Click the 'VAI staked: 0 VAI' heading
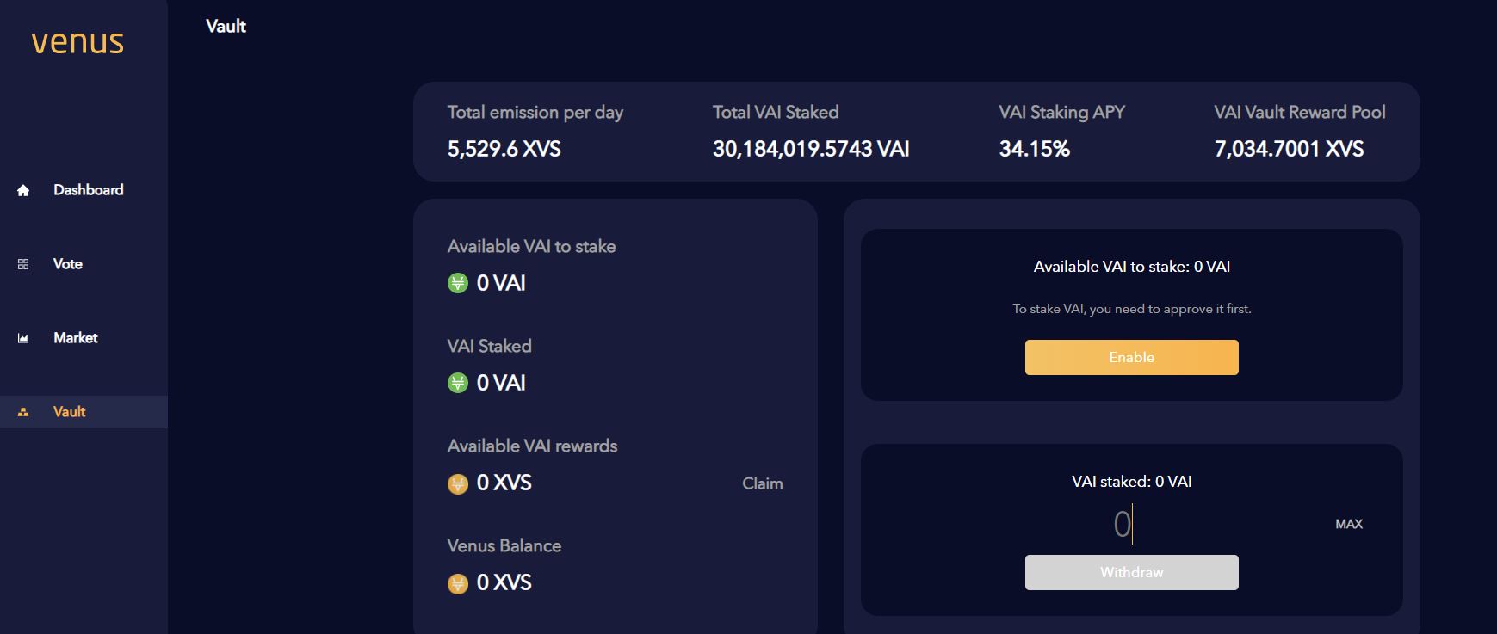Image resolution: width=1497 pixels, height=634 pixels. [1131, 482]
